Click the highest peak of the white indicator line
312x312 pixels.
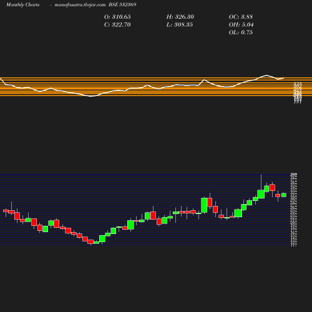(x=266, y=75)
